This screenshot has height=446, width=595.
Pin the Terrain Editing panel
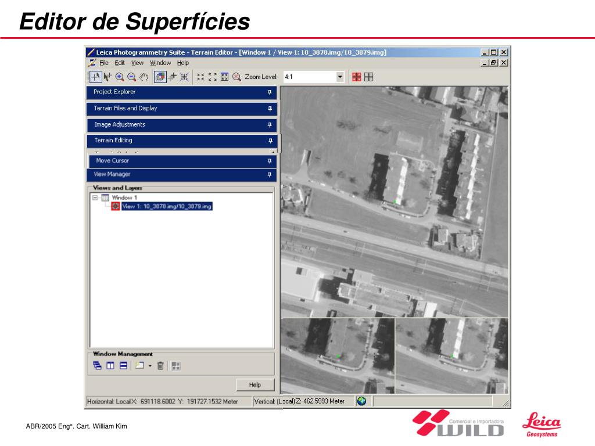click(270, 141)
